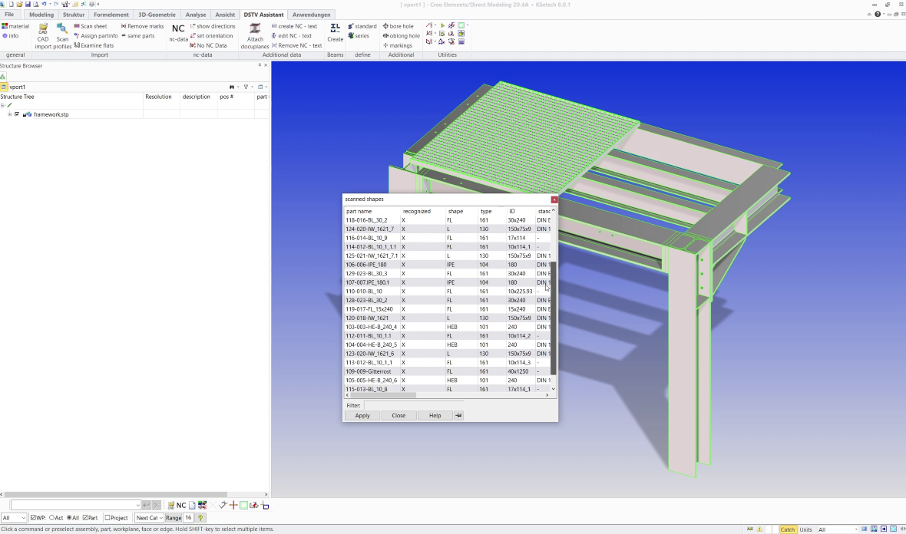The height and width of the screenshot is (534, 906).
Task: Click the binoculars search icon in Structure Browser
Action: coord(232,87)
